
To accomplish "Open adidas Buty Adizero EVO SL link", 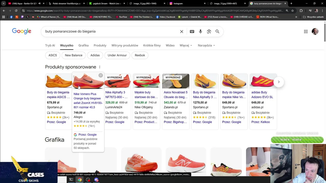I will coord(262,95).
